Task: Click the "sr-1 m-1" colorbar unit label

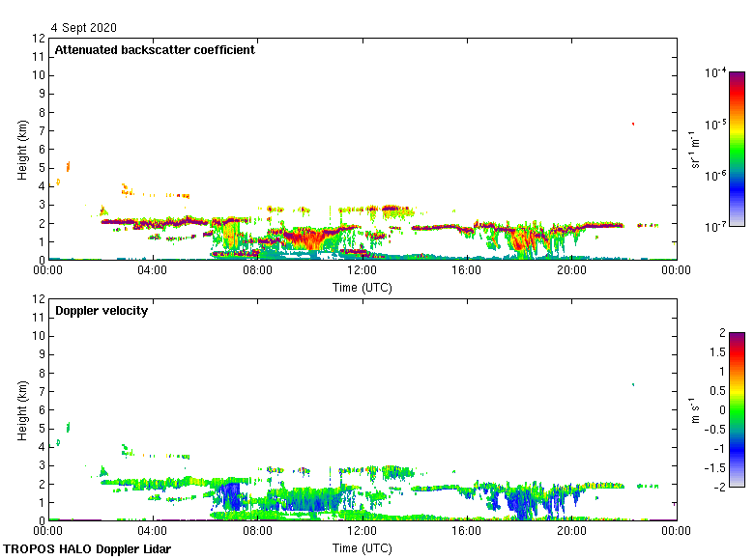Action: click(694, 150)
